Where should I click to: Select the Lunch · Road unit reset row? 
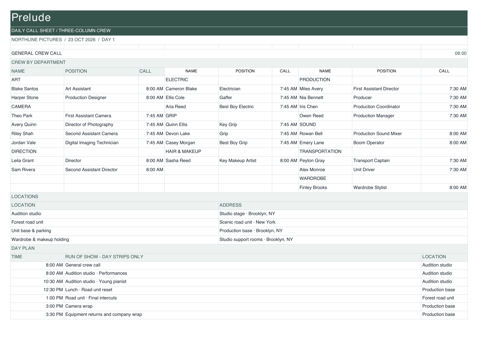click(243, 290)
